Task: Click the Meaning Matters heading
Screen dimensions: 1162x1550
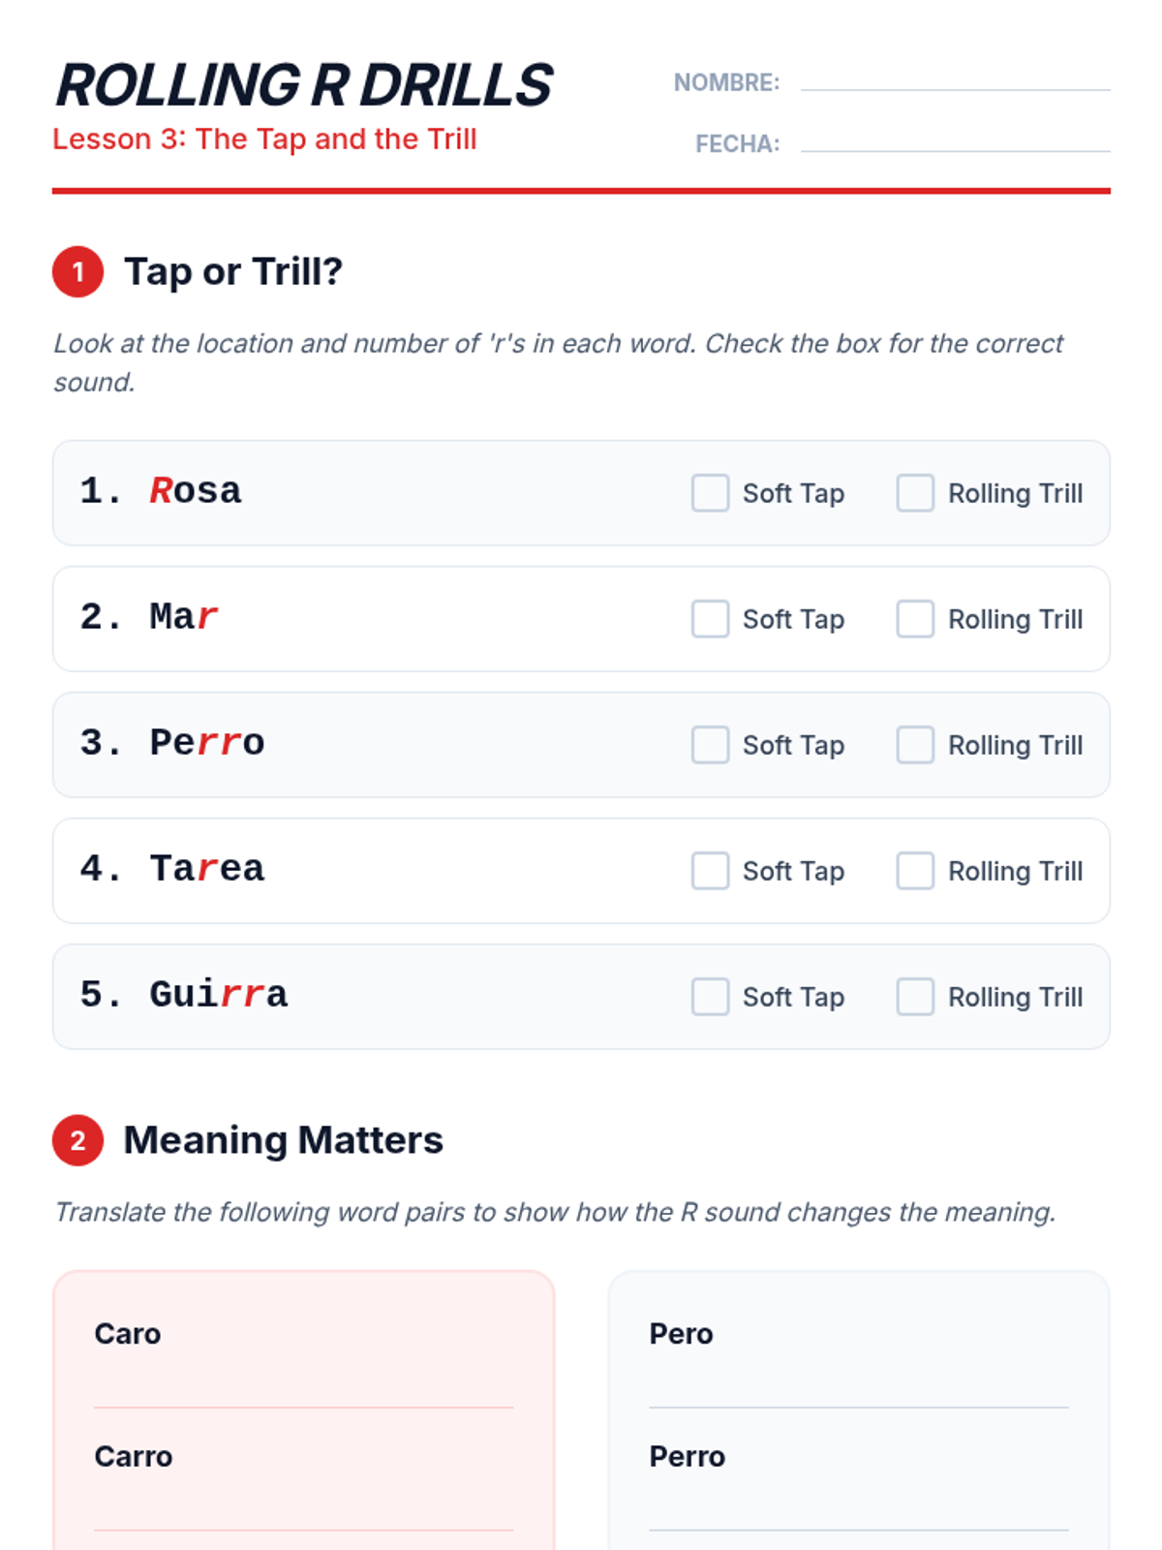Action: pos(283,1140)
